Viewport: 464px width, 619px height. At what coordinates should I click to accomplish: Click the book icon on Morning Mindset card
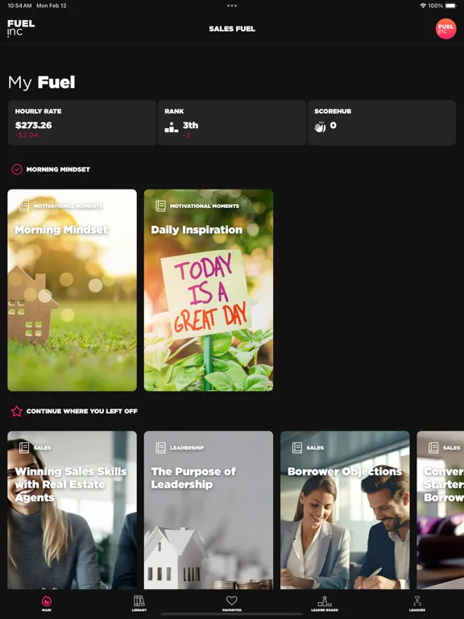pyautogui.click(x=24, y=206)
